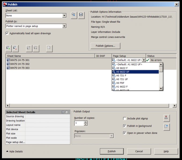182x160 pixels.
Task: Select A0 PDF page setup
Action: [135, 83]
